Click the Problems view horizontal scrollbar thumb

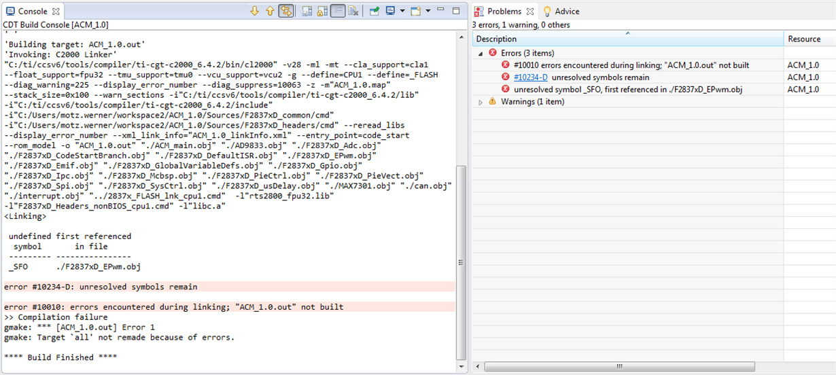[x=618, y=367]
